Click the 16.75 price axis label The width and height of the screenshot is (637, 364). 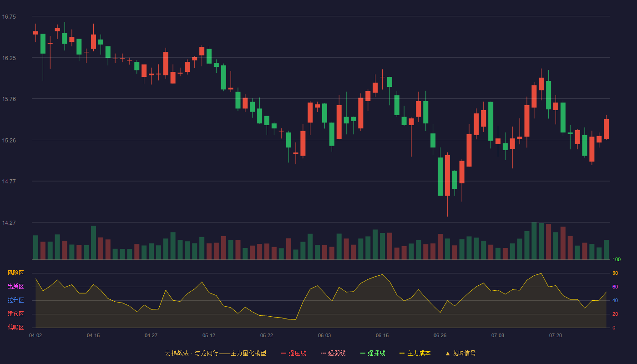9,17
